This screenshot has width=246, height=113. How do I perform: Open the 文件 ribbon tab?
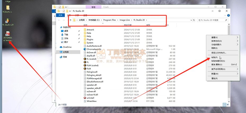(61, 15)
